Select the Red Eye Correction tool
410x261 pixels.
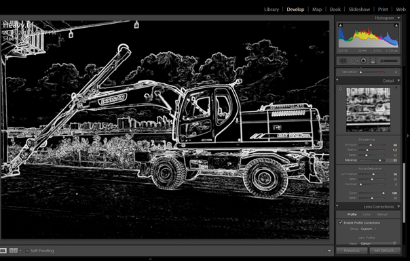(363, 61)
